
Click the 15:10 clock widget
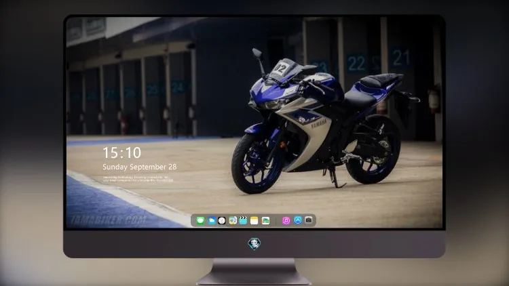click(121, 152)
